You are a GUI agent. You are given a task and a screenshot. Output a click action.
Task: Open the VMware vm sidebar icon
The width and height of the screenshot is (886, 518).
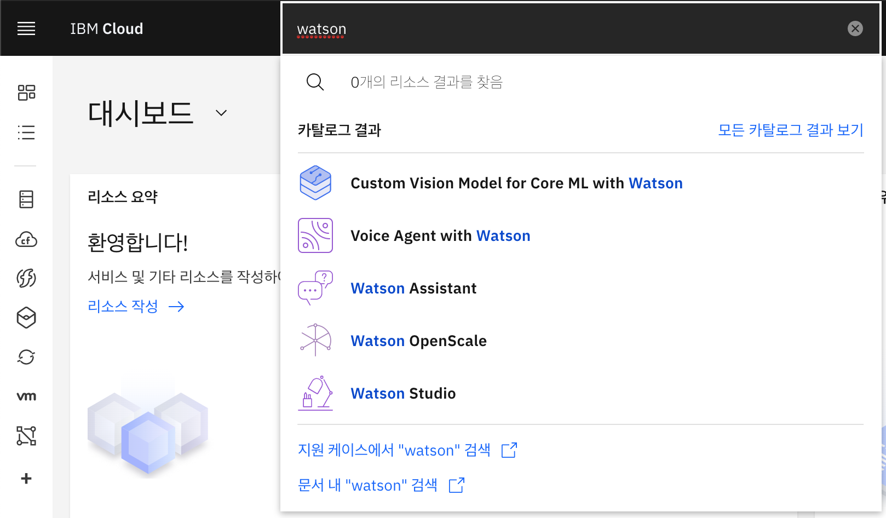point(26,396)
